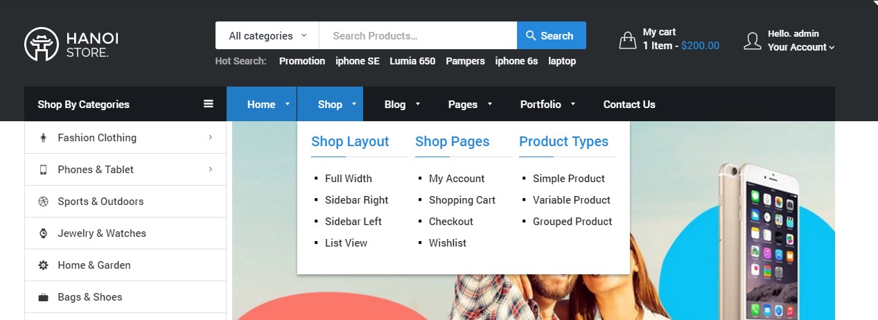Click the Fashion Clothing person icon

(43, 138)
